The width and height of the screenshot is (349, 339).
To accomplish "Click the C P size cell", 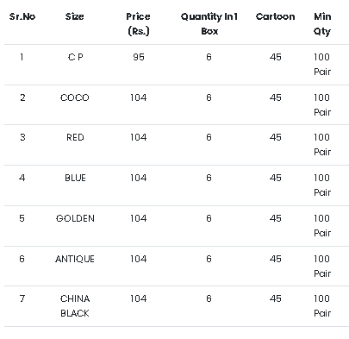I will click(75, 57).
